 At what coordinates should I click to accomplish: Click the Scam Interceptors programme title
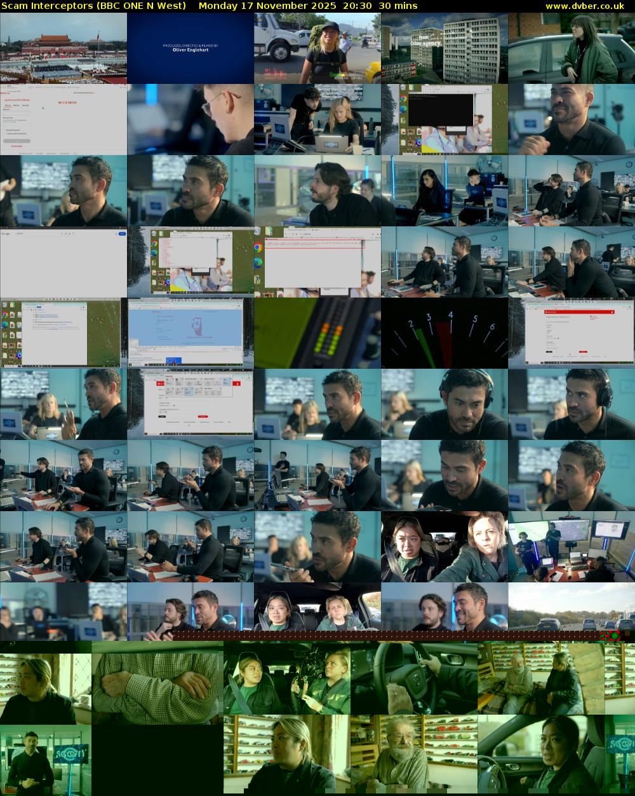93,6
